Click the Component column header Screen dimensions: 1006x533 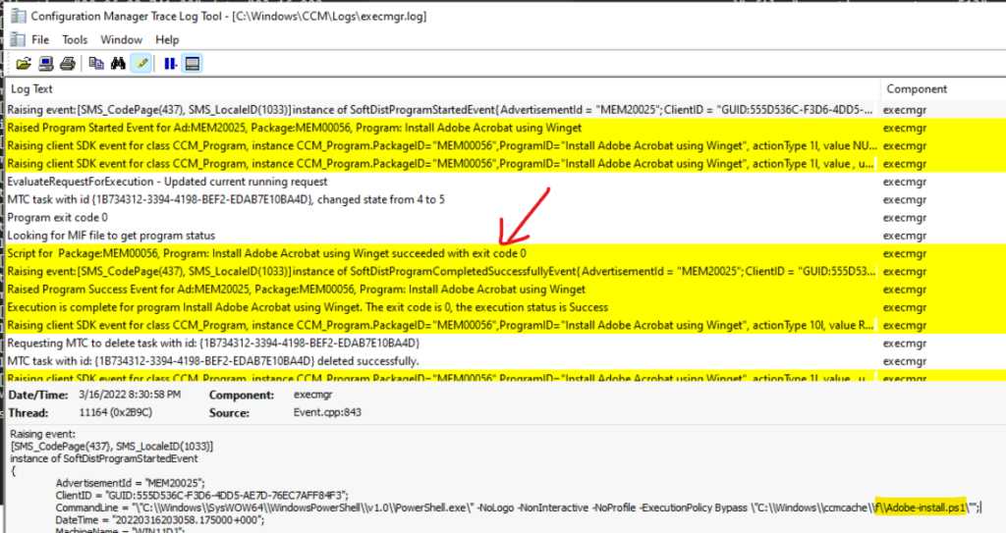(943, 89)
